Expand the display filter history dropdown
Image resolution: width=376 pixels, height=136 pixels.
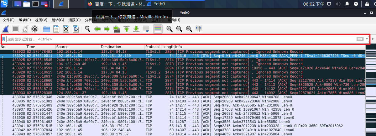367,39
